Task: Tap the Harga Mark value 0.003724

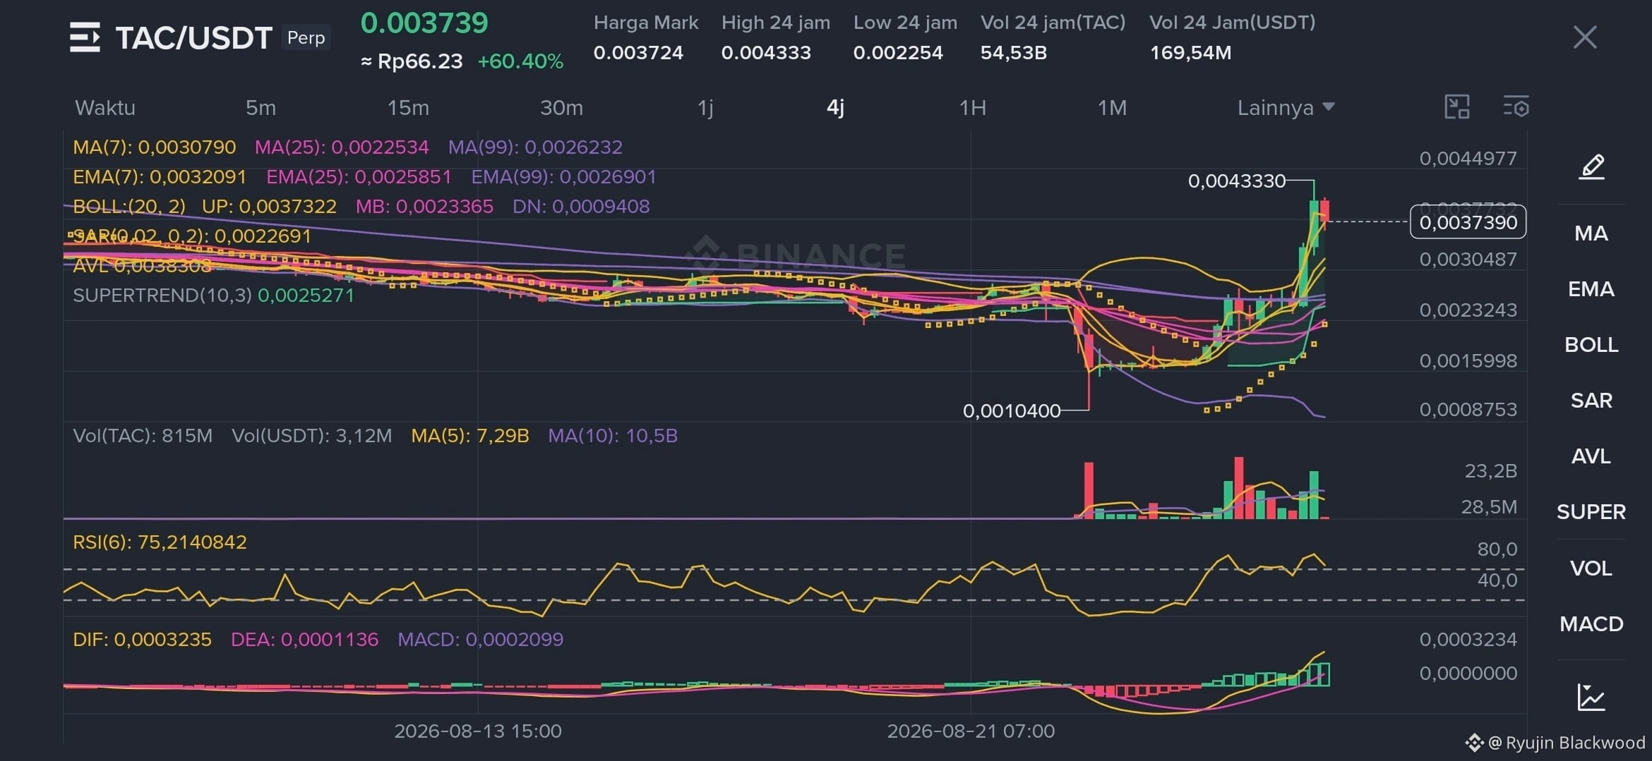Action: tap(638, 53)
